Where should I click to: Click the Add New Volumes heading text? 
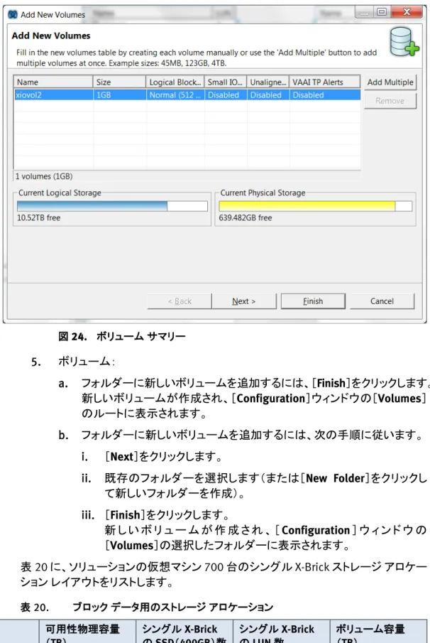(51, 36)
